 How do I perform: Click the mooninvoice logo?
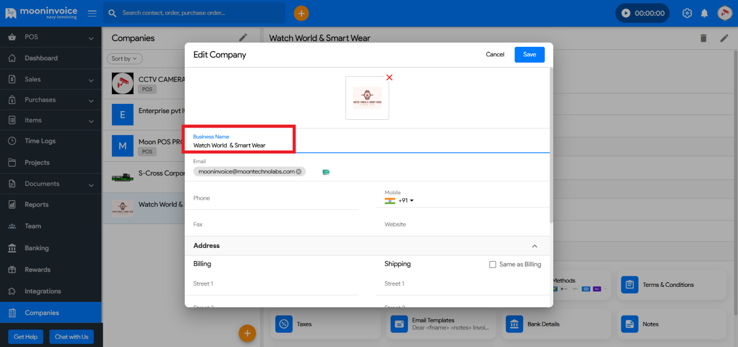41,13
